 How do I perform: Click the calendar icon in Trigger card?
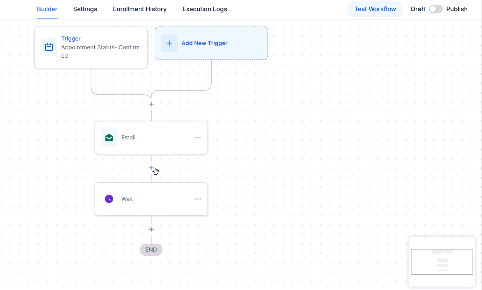(49, 47)
